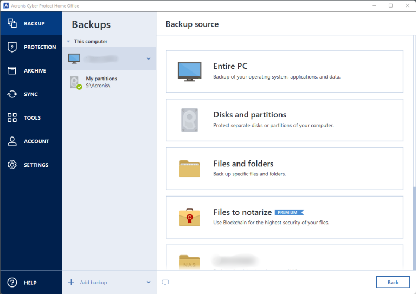
Task: Open Settings gear icon
Action: click(12, 165)
